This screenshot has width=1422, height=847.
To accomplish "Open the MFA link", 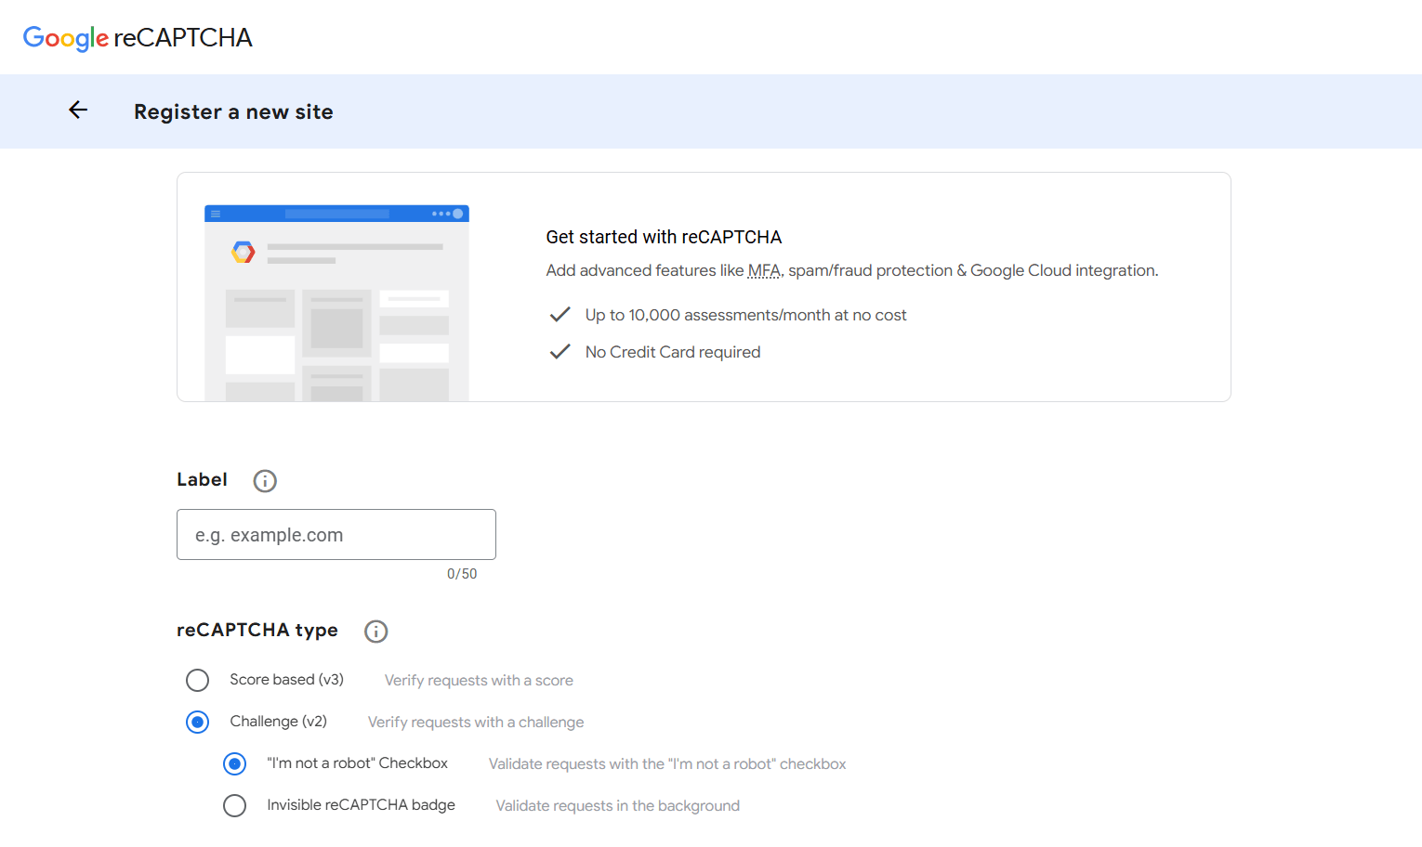I will (x=764, y=270).
